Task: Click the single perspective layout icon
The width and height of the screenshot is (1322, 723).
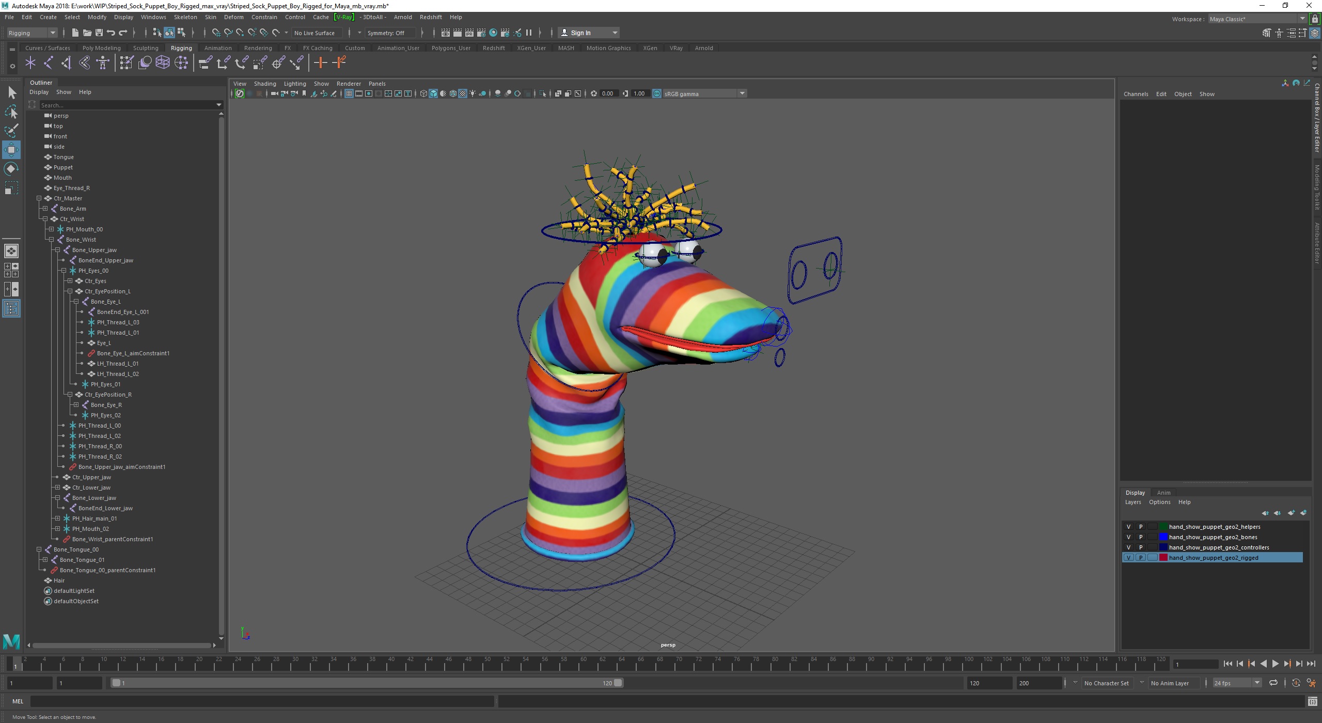Action: [x=11, y=251]
